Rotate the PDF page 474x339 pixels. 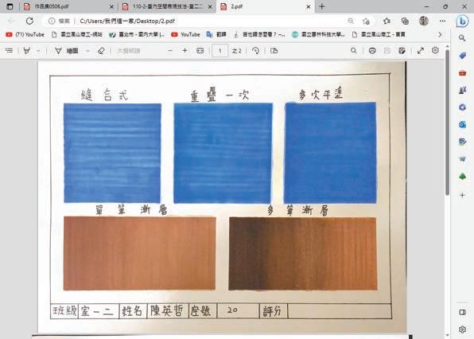pyautogui.click(x=256, y=51)
